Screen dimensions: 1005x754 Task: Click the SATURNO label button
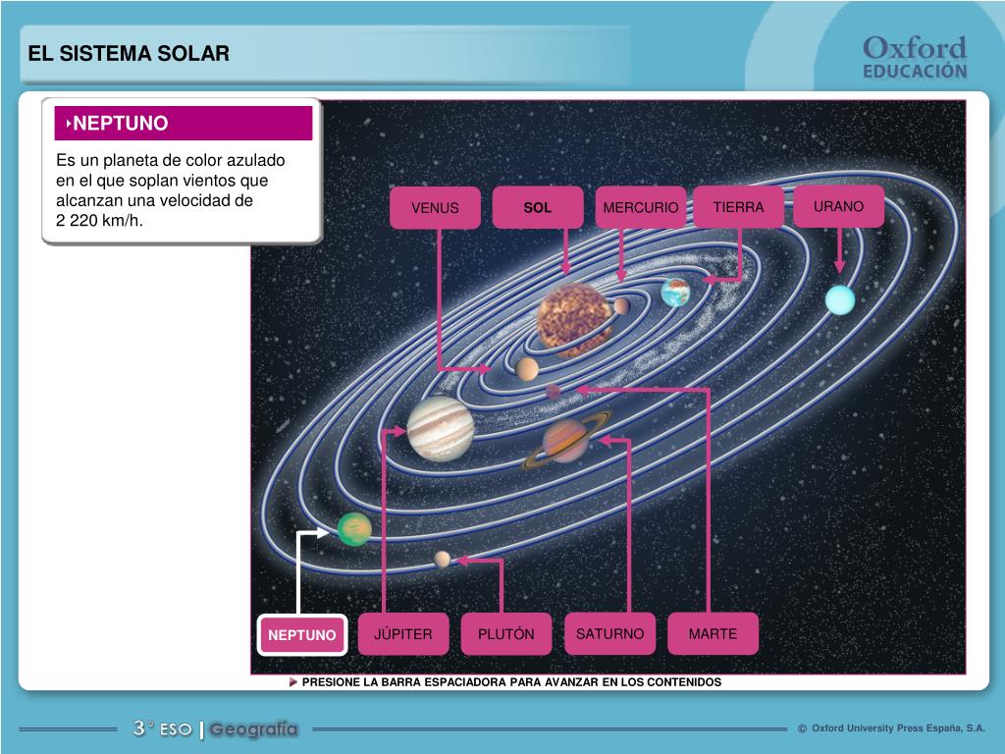(x=610, y=634)
